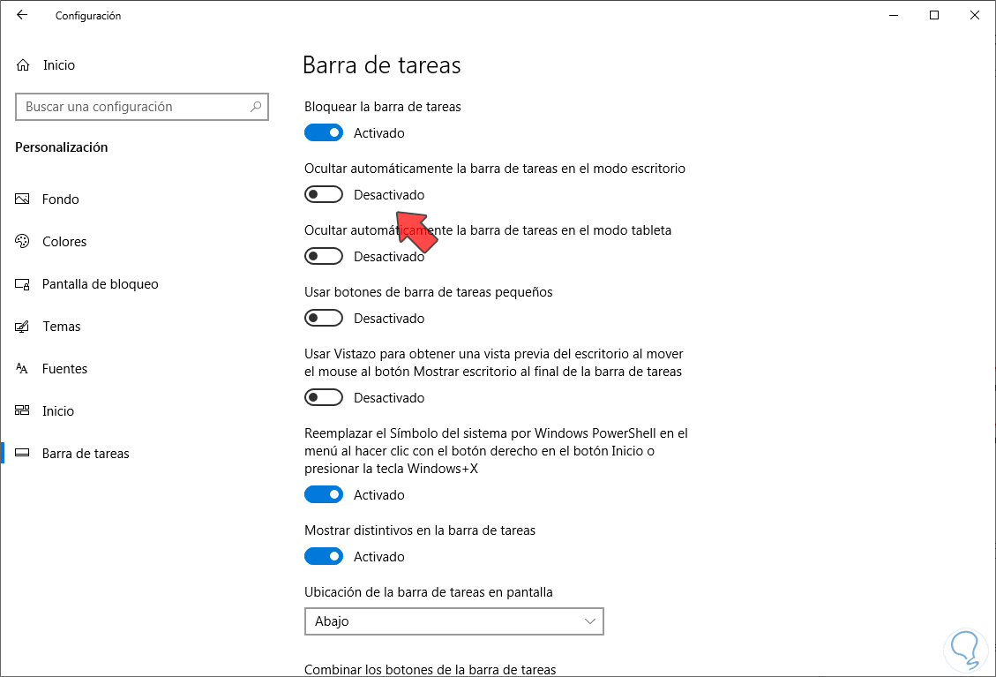This screenshot has height=677, width=996.
Task: Disable the Bloquear la barra de tareas toggle
Action: coord(324,133)
